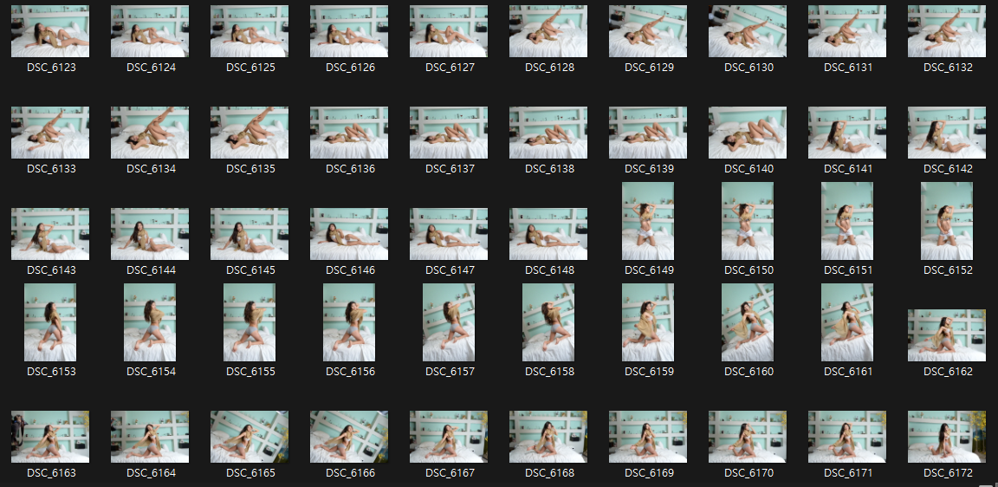The width and height of the screenshot is (998, 487).
Task: Select the DSC_6165 thumbnail image
Action: pyautogui.click(x=249, y=437)
